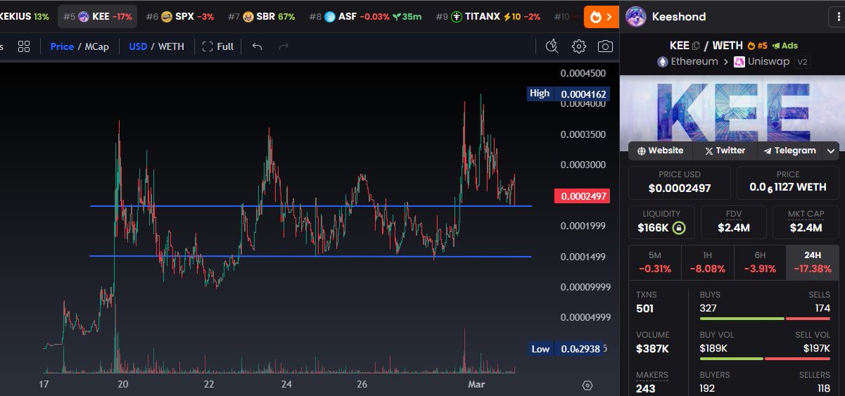The height and width of the screenshot is (396, 845).
Task: Open trending token #7 SBR
Action: click(x=261, y=16)
